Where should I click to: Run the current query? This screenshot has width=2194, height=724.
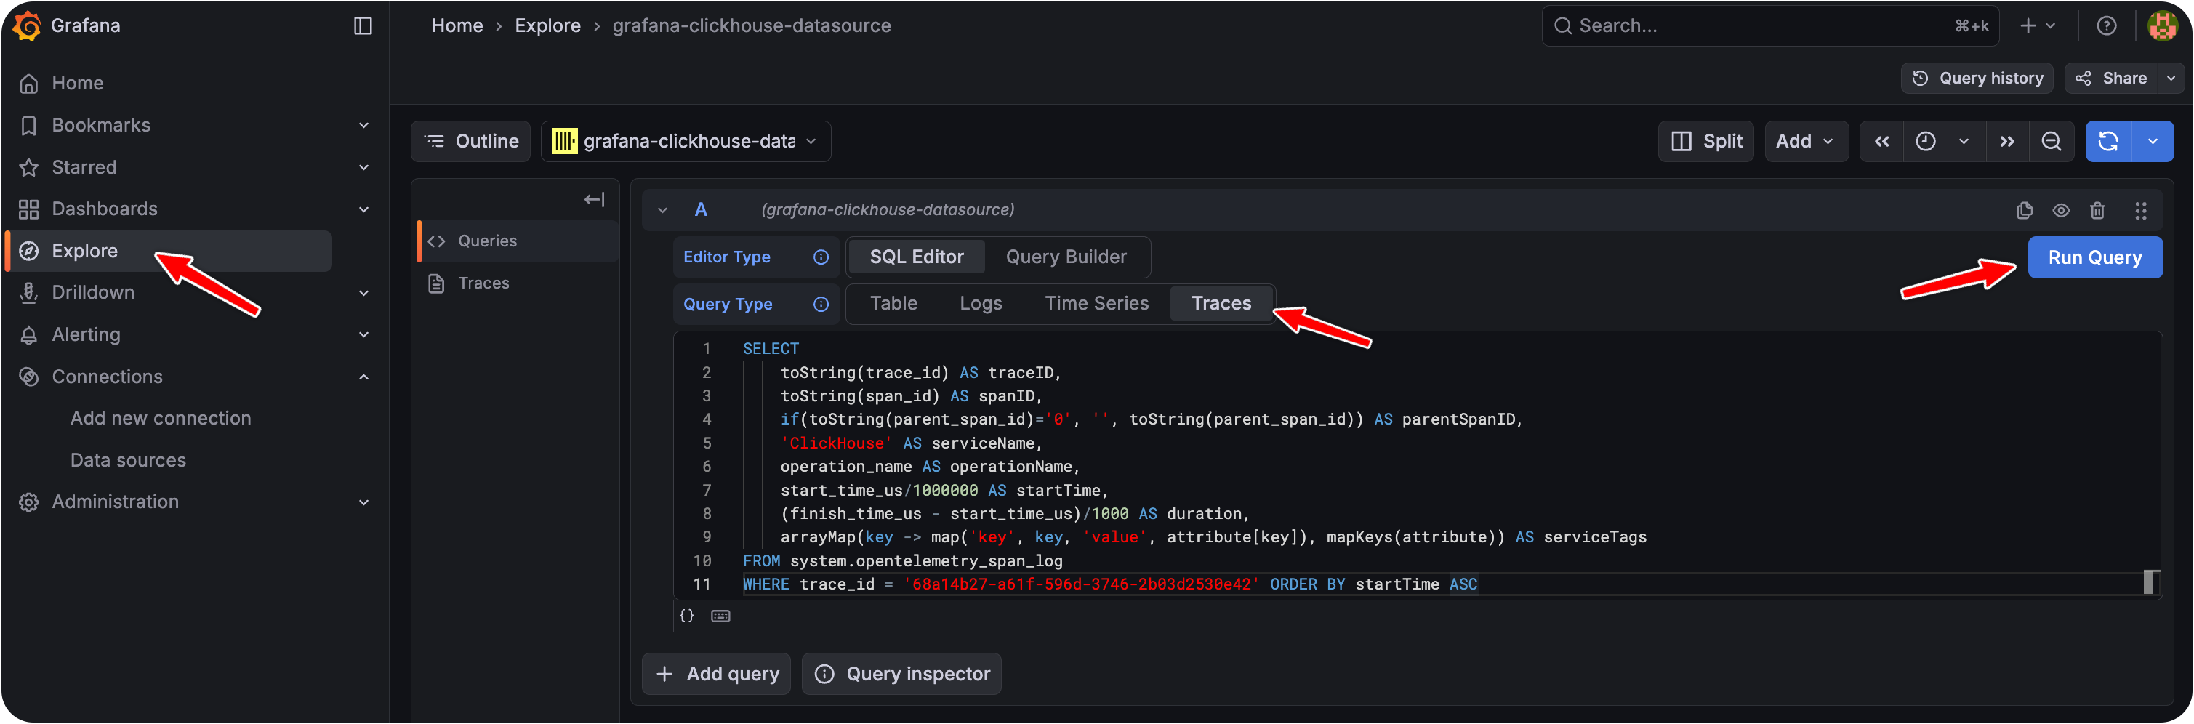2095,257
